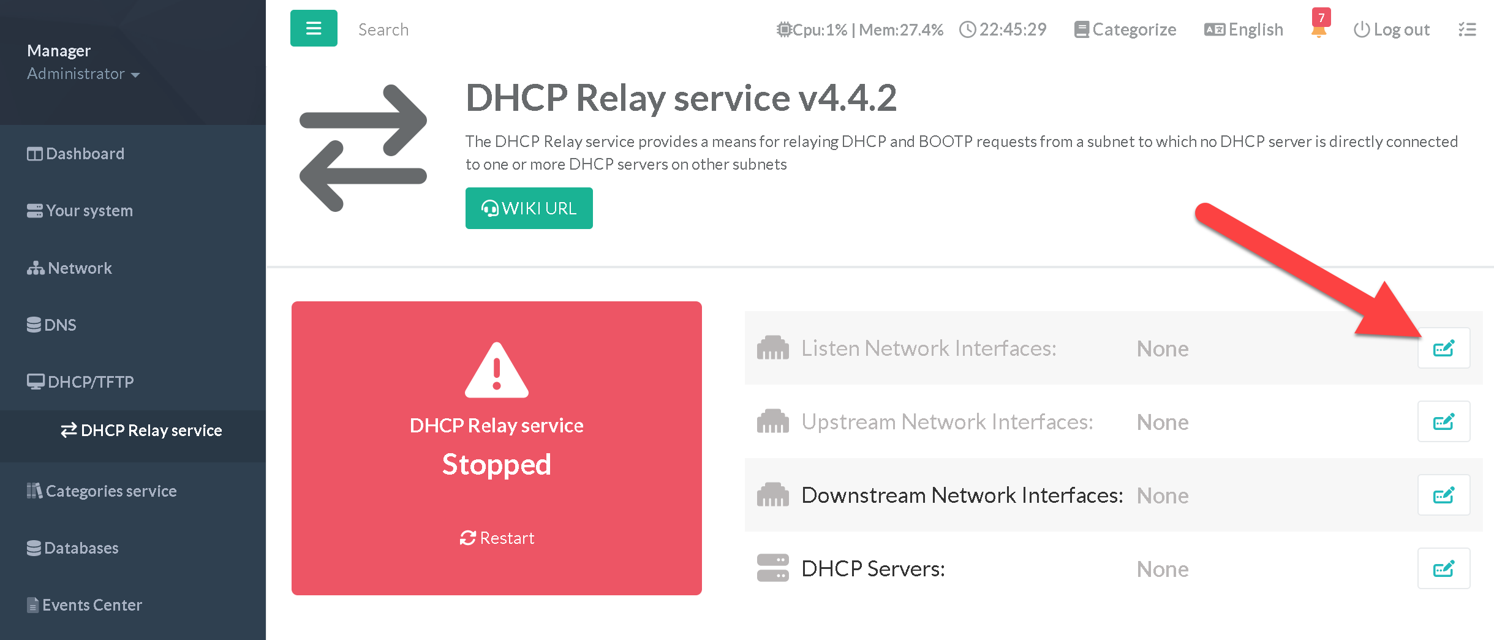Edit the Upstream Network Interfaces setting
This screenshot has width=1494, height=640.
1443,422
